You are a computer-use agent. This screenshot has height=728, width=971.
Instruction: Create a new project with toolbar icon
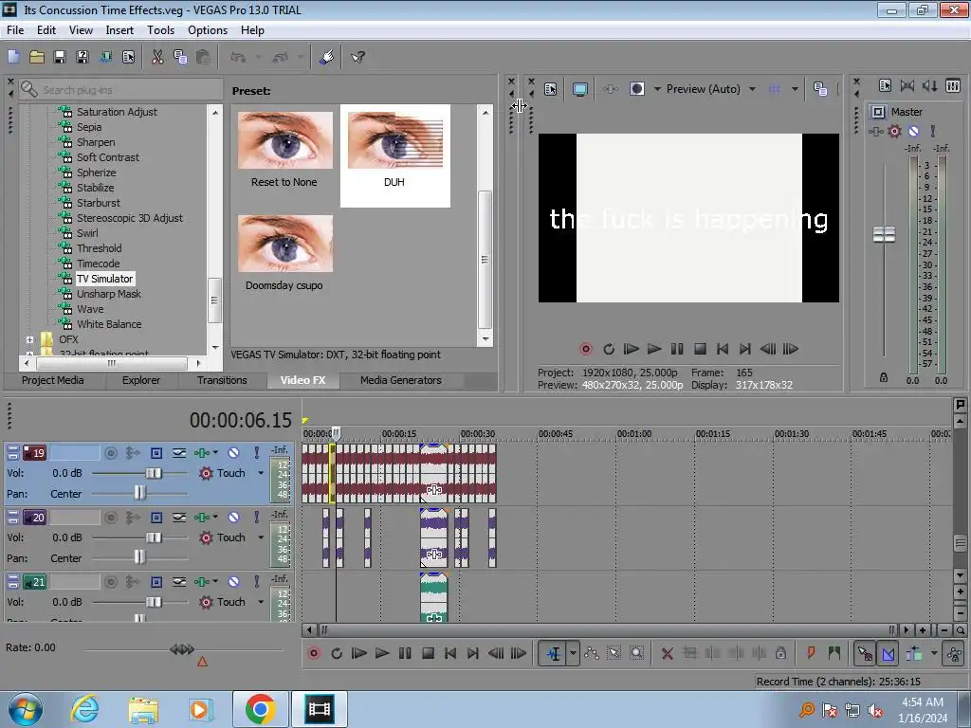coord(13,57)
